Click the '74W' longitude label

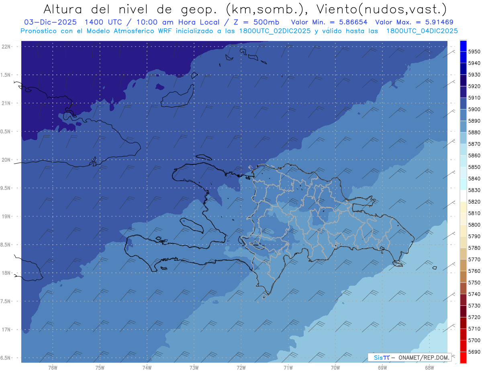pyautogui.click(x=147, y=368)
